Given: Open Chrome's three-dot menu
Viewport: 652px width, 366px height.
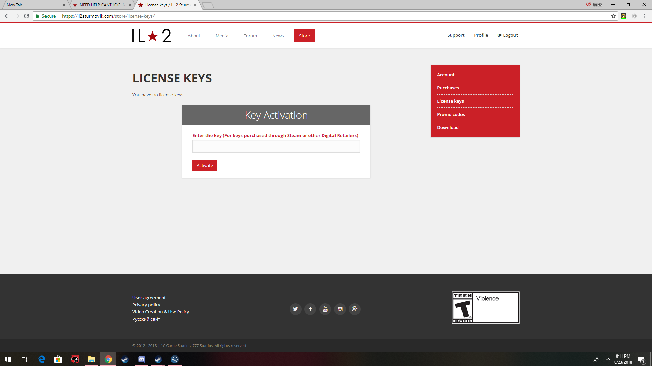Looking at the screenshot, I should pyautogui.click(x=645, y=16).
